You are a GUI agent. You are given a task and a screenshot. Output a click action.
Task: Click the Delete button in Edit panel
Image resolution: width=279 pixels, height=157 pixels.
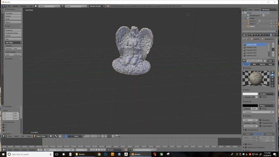point(13,36)
